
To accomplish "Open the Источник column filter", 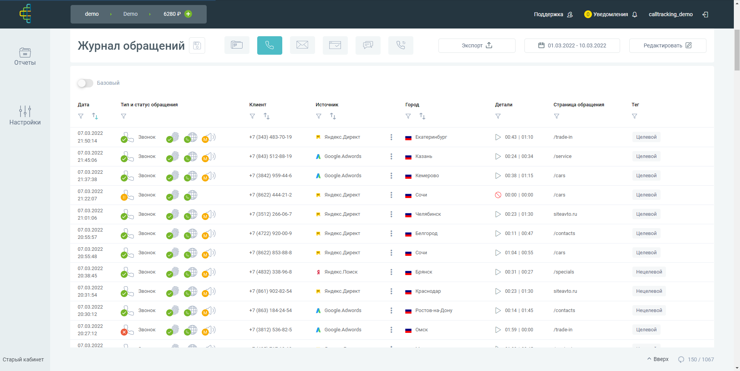I will [x=319, y=116].
